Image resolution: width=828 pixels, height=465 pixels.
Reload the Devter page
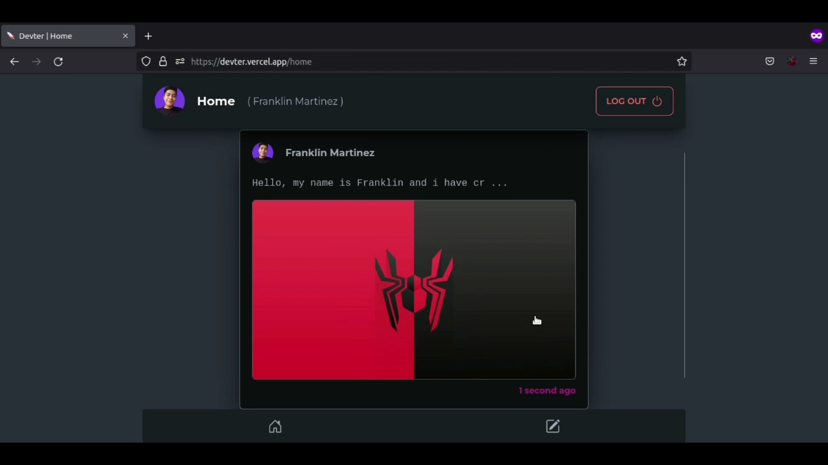pyautogui.click(x=58, y=62)
